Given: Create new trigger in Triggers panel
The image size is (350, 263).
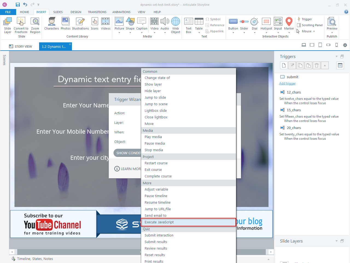Looking at the screenshot, I should point(284,65).
